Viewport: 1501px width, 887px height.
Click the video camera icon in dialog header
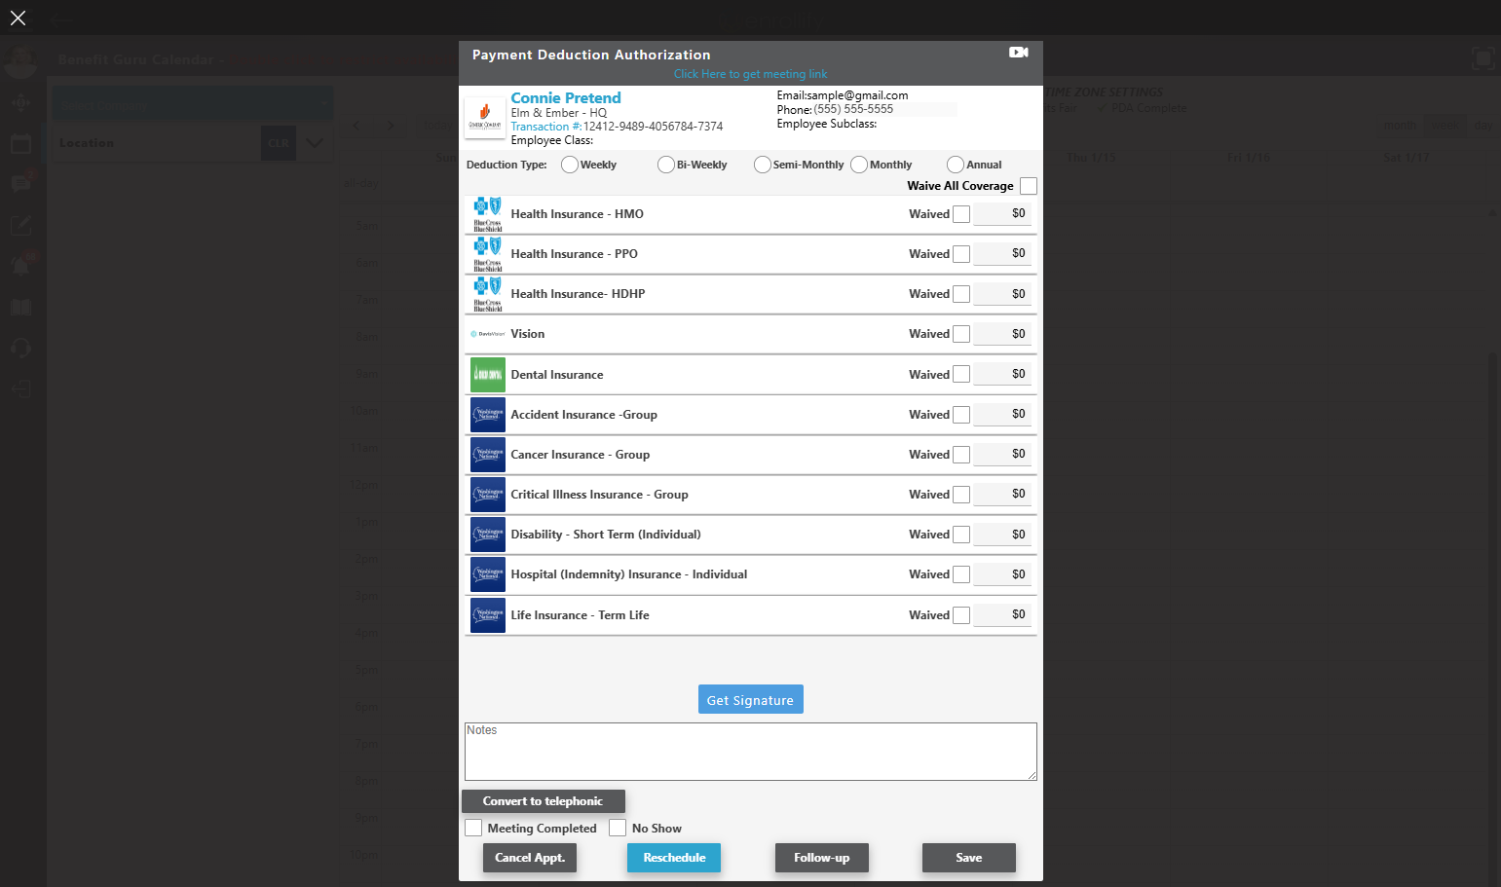(x=1018, y=53)
